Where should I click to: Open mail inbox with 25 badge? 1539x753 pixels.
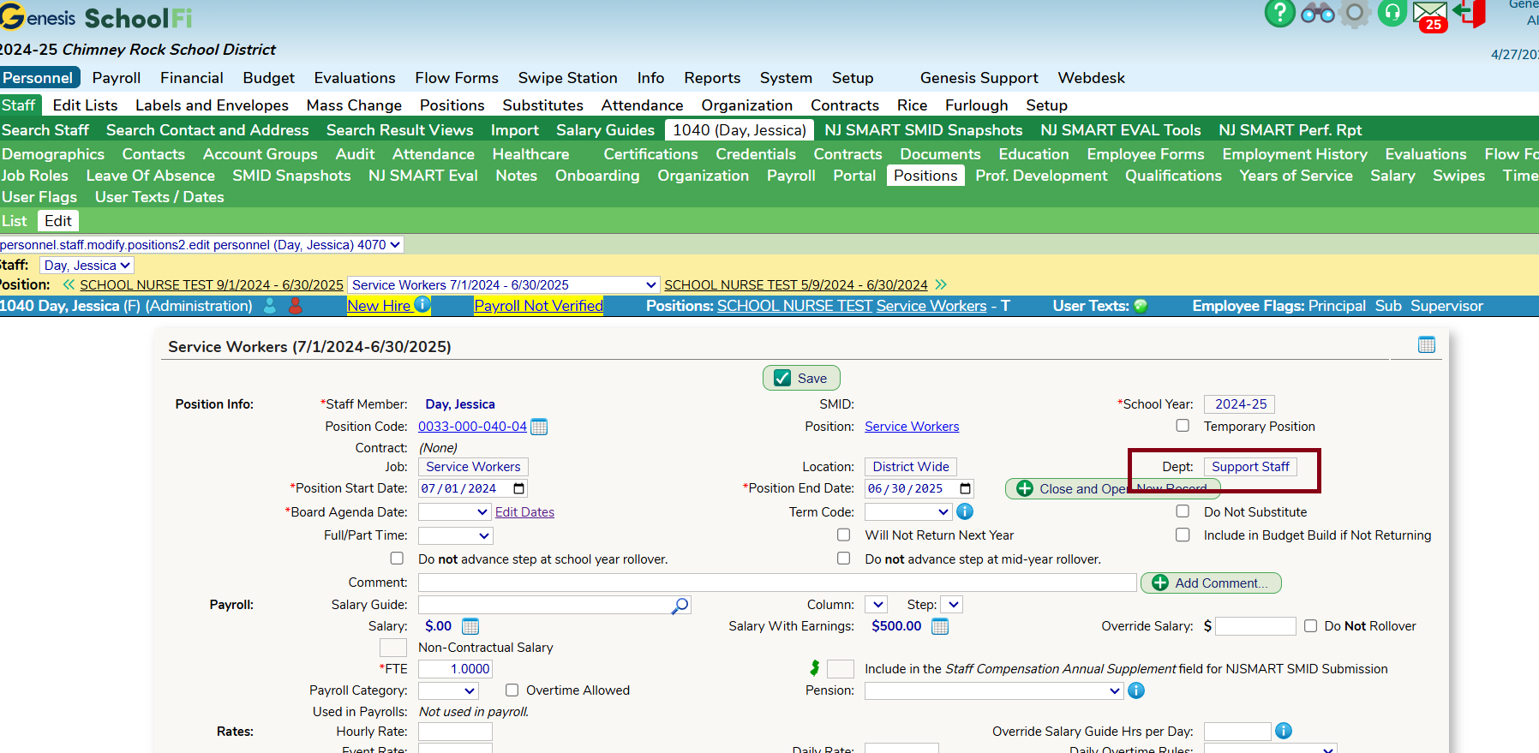(x=1430, y=15)
